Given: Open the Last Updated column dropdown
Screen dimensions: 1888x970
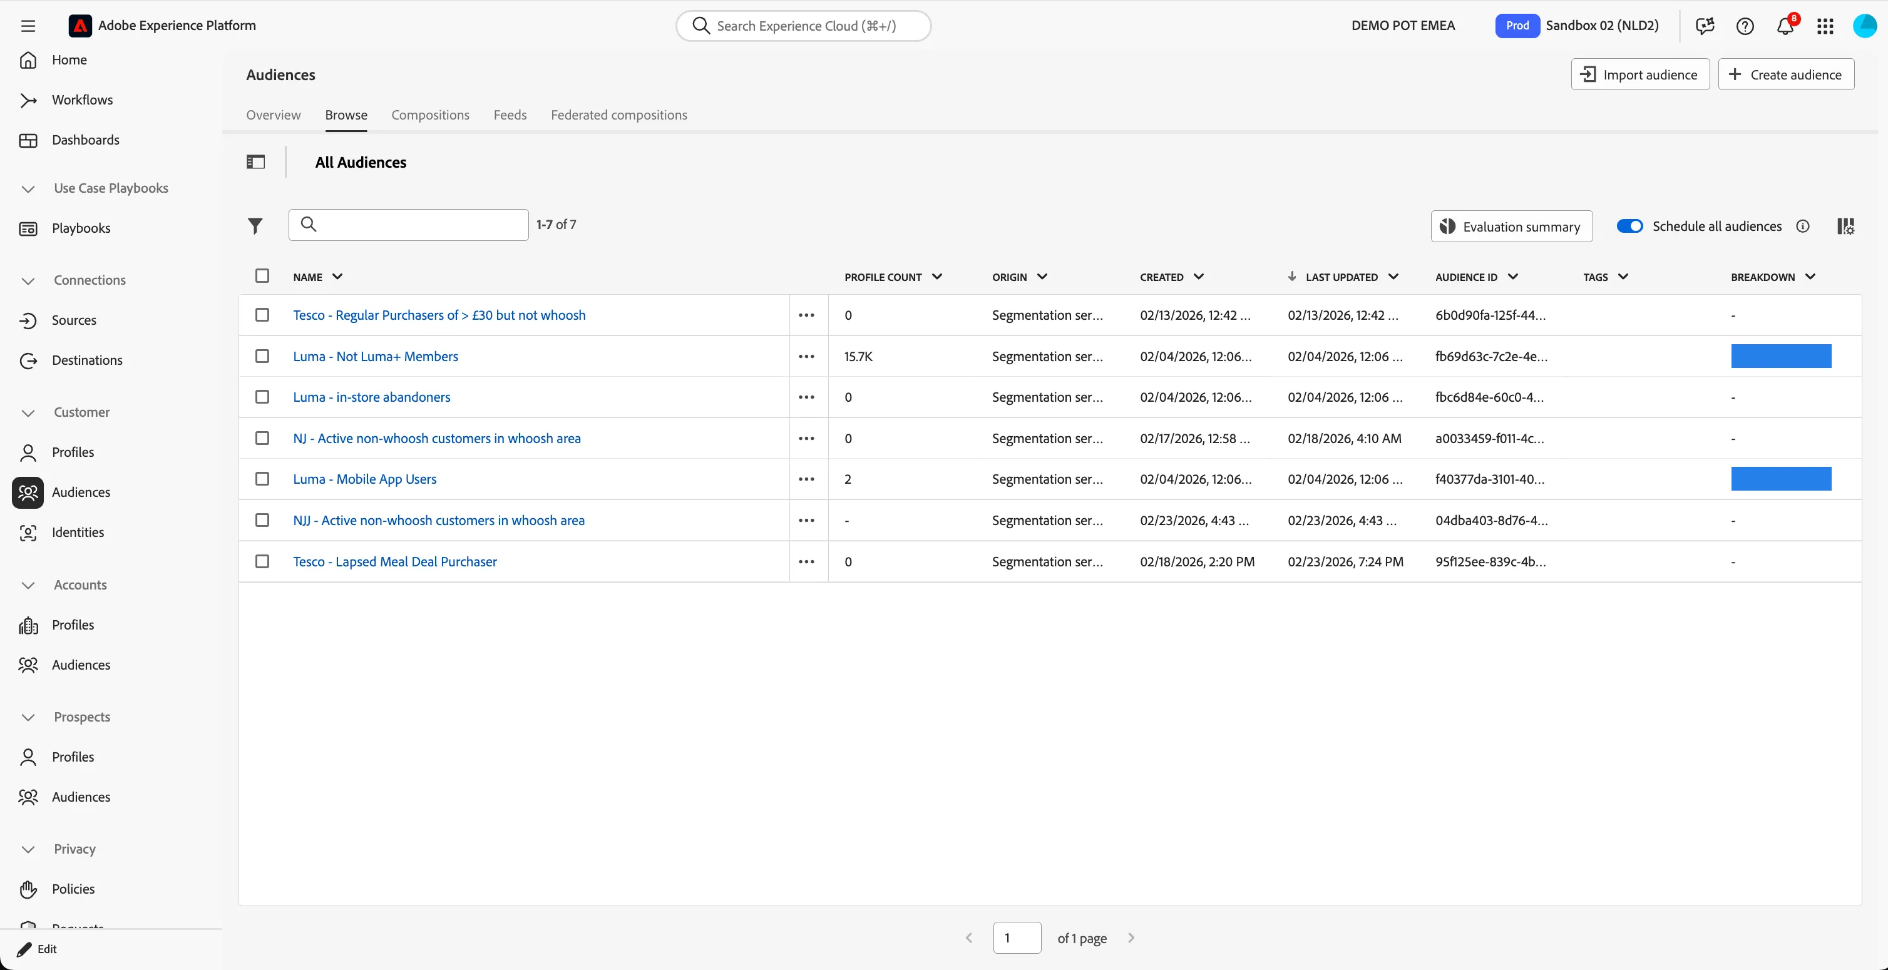Looking at the screenshot, I should [1393, 277].
